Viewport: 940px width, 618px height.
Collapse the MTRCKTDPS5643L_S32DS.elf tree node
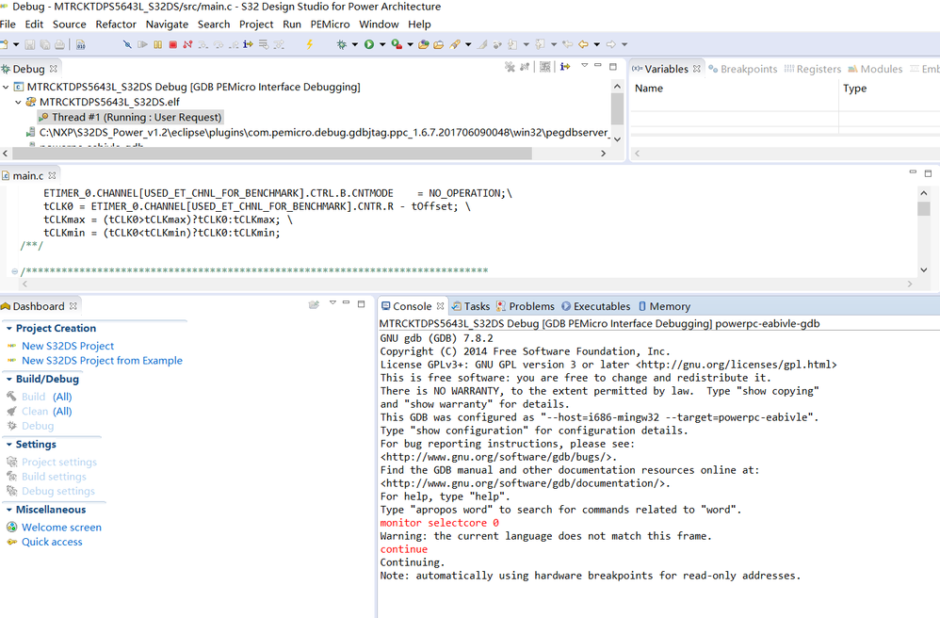coord(18,102)
